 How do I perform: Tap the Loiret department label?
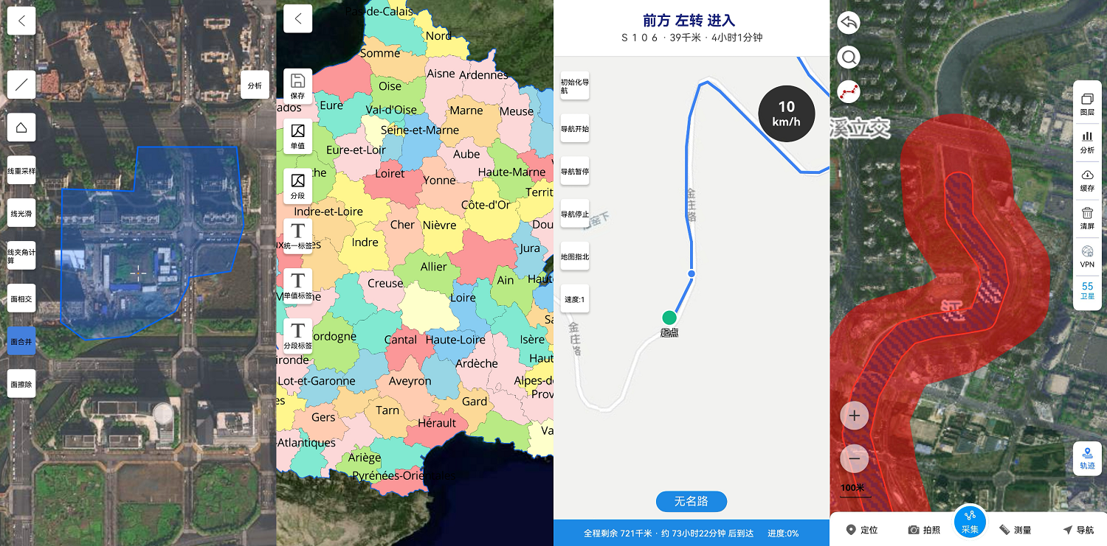(390, 174)
